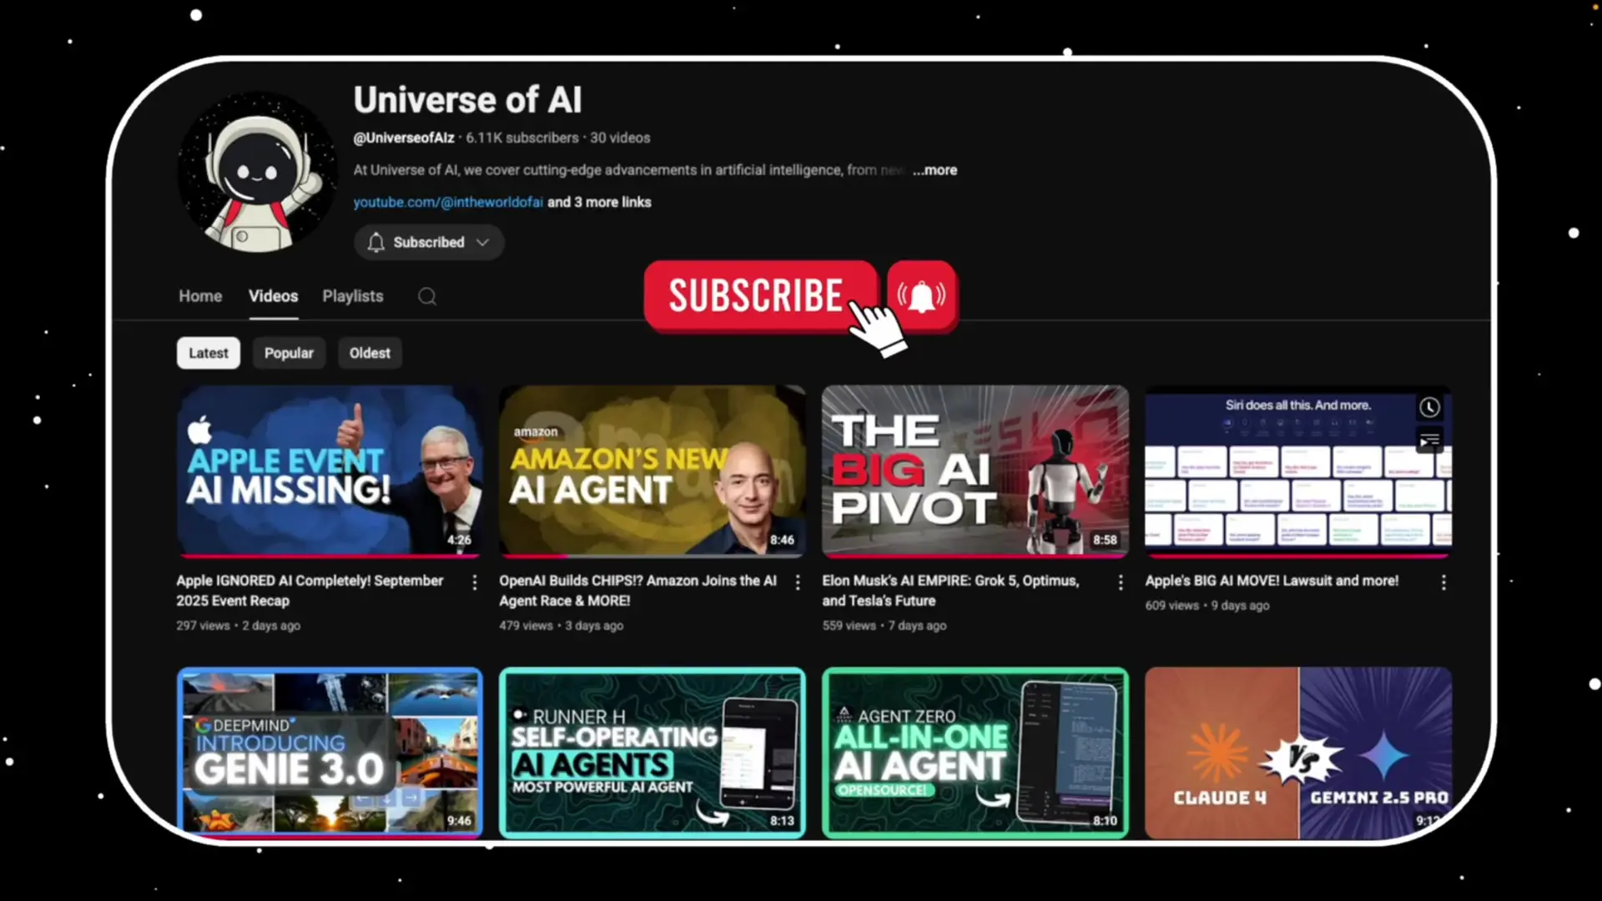Screen dimensions: 1602x901
Task: Open the youtube.com/@intheworldofai link
Action: pos(448,202)
